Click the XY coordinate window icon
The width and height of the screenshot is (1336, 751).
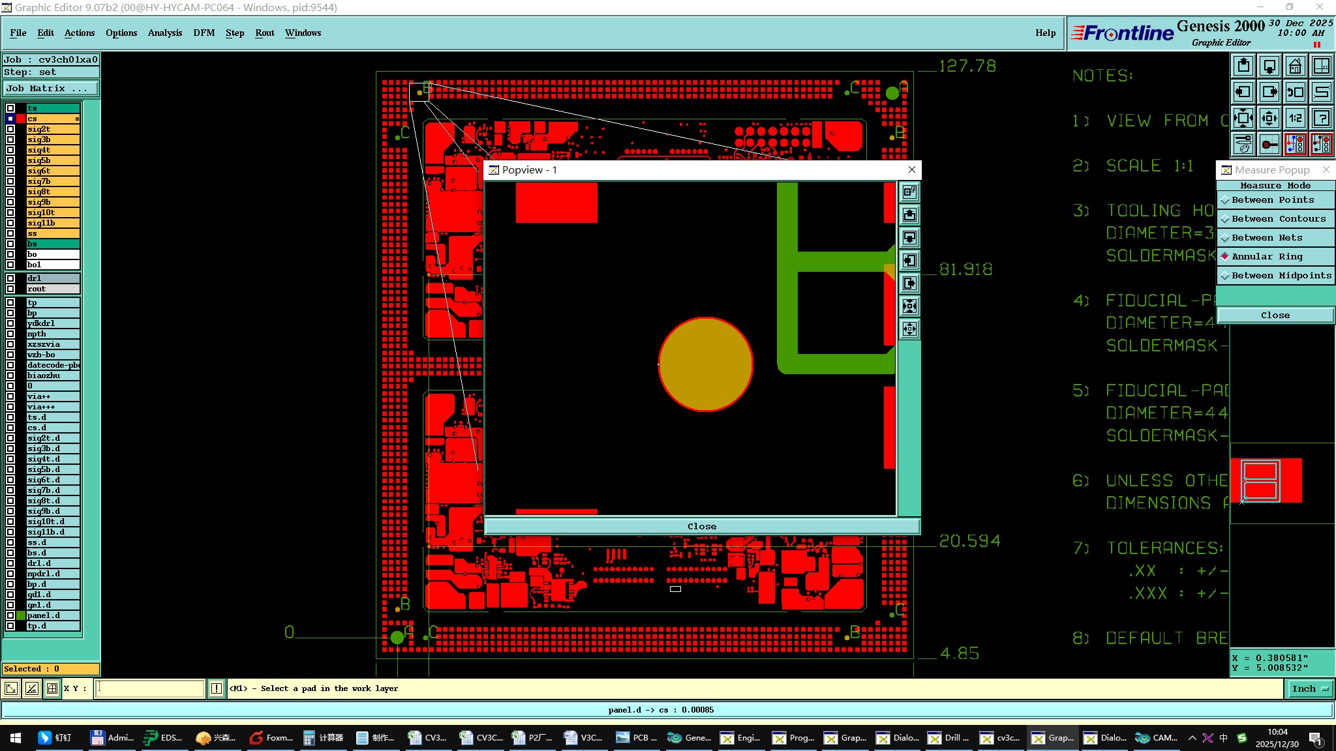pos(1322,66)
